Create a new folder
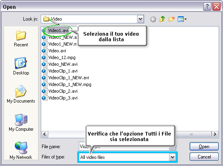Screen dimensions: 223x166 tap(172, 19)
